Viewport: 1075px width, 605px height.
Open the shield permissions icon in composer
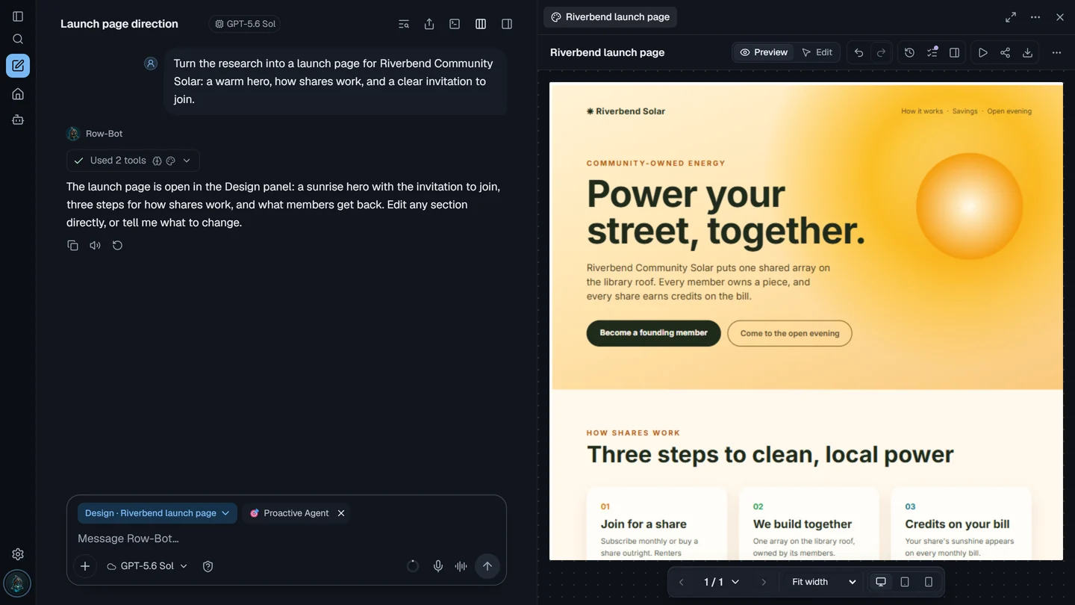(x=208, y=566)
